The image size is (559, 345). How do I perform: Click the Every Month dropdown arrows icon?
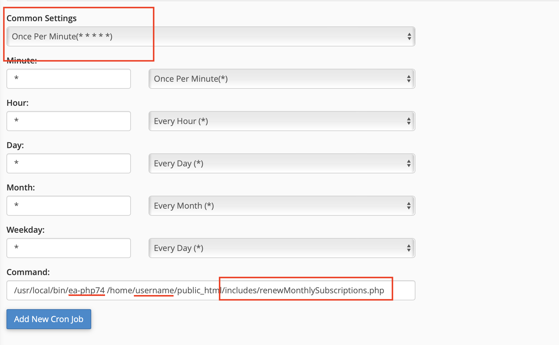pyautogui.click(x=408, y=206)
